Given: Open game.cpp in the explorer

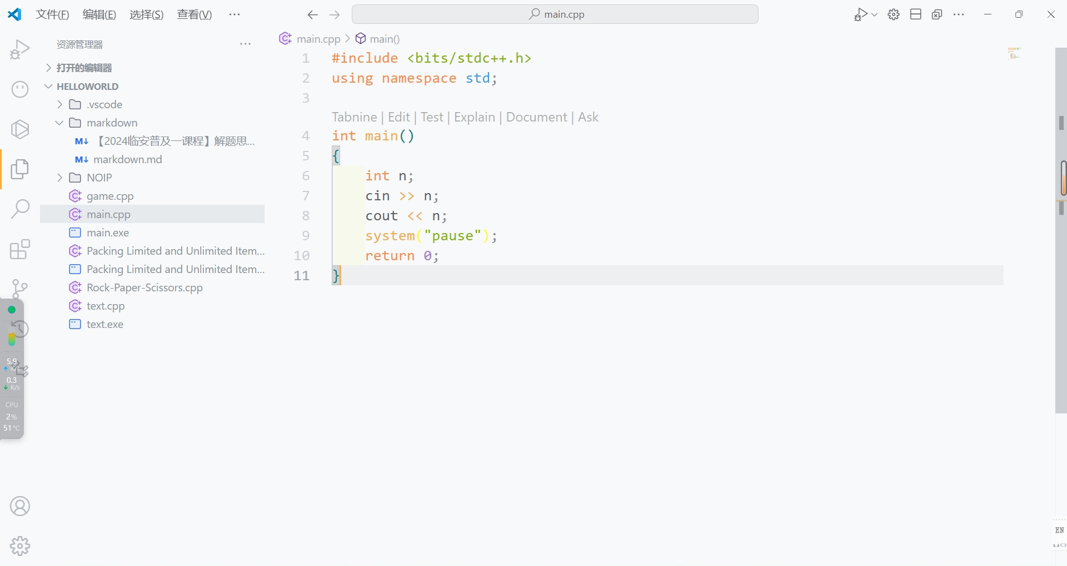Looking at the screenshot, I should coord(110,196).
